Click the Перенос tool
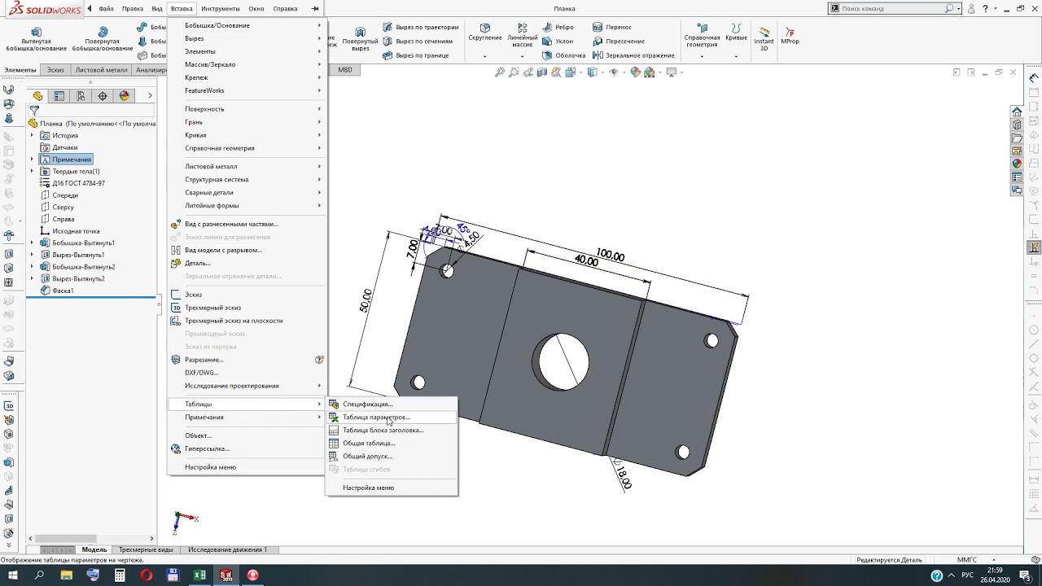 tap(612, 27)
